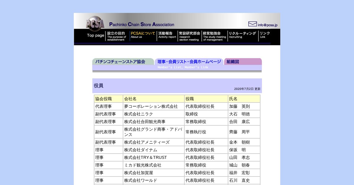
Task: Click 山田 孝志 name cell
Action: click(244, 157)
